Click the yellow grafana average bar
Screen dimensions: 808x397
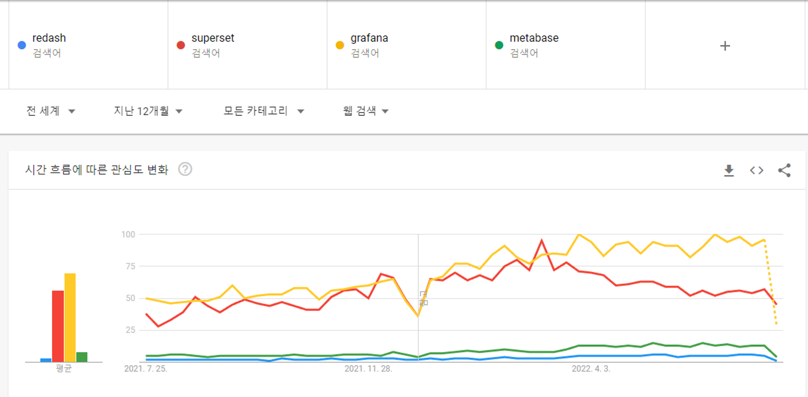point(70,317)
